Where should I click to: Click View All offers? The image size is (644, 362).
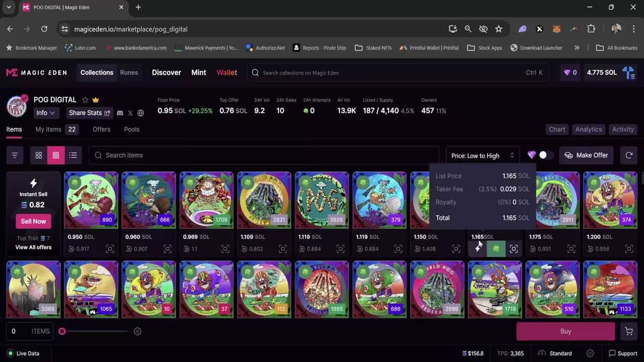(33, 247)
